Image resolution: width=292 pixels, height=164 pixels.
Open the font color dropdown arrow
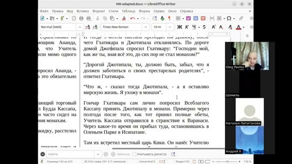coord(244,27)
